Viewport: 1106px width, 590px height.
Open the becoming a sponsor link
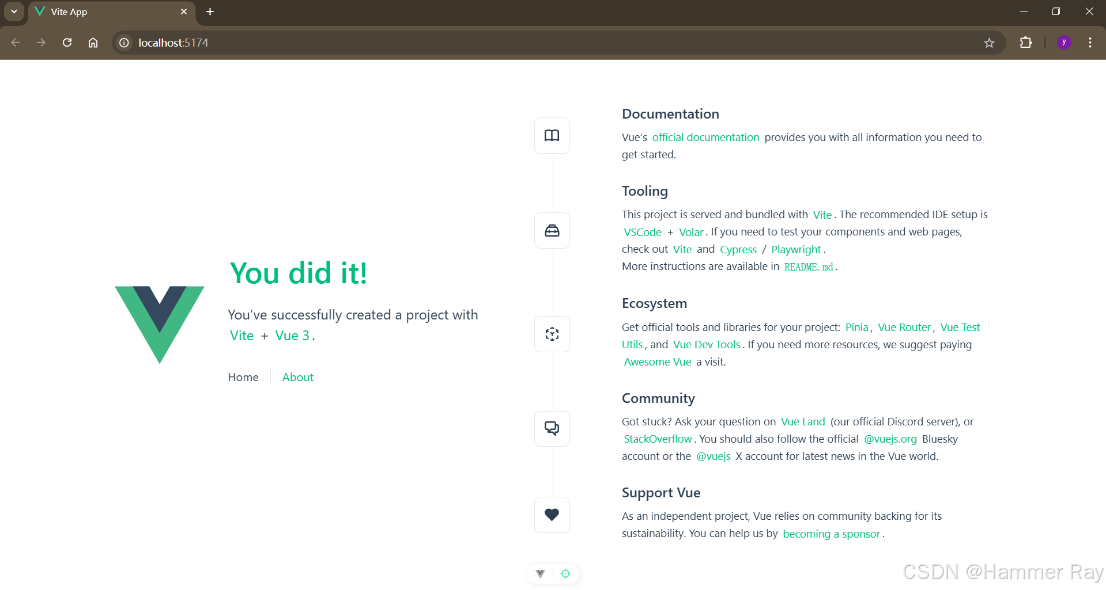[831, 534]
